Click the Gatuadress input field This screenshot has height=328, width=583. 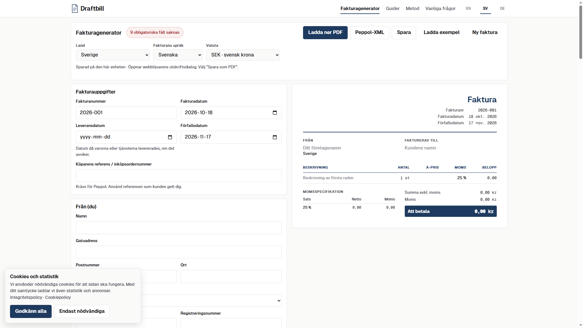click(179, 252)
